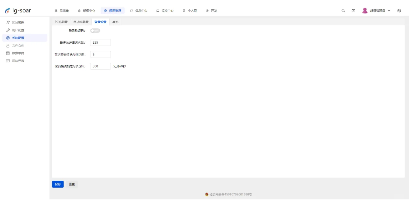
Task: Click the 最多允许错误次数 label
Action: click(x=73, y=42)
